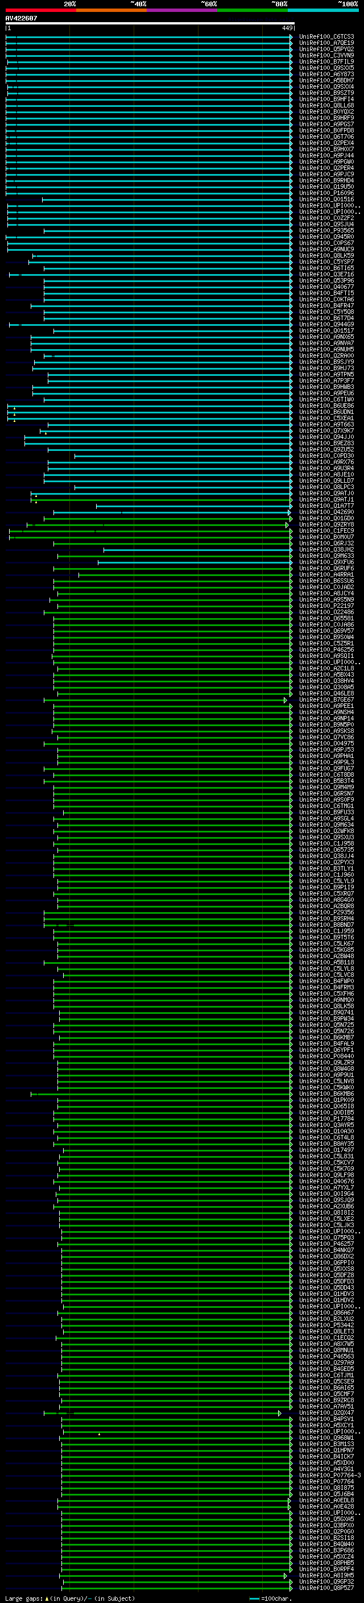
Task: Open hit UniRef100_Q01516
Action: coord(326,200)
